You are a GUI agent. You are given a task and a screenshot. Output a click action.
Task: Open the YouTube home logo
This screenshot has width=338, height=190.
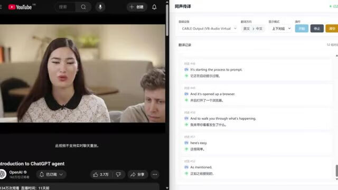pyautogui.click(x=20, y=7)
